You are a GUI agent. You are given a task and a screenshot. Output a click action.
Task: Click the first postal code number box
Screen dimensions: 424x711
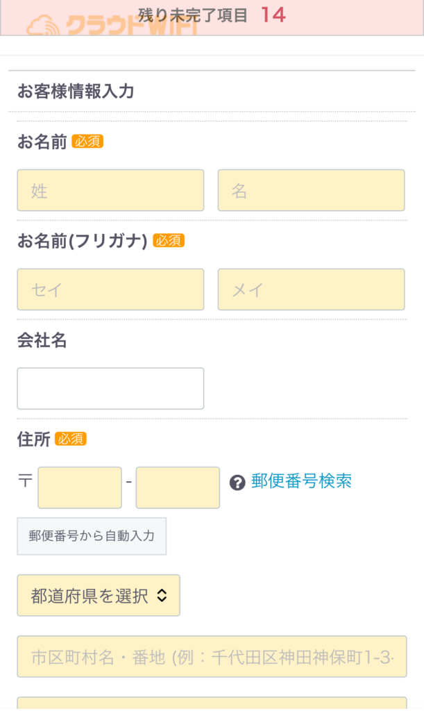(79, 487)
